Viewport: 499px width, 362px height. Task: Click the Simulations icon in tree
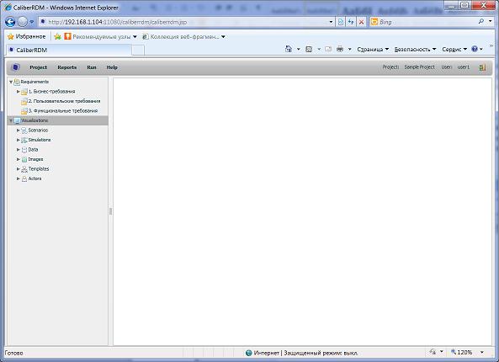(x=24, y=140)
